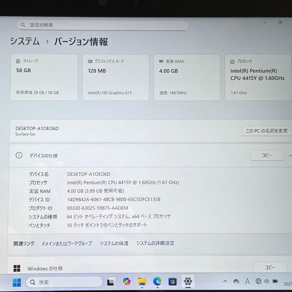The image size is (292, 292).
Task: Open システムの詳細設定 link
Action: 155,243
